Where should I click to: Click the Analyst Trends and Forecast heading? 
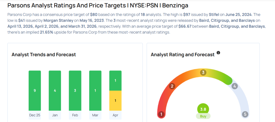(44, 55)
